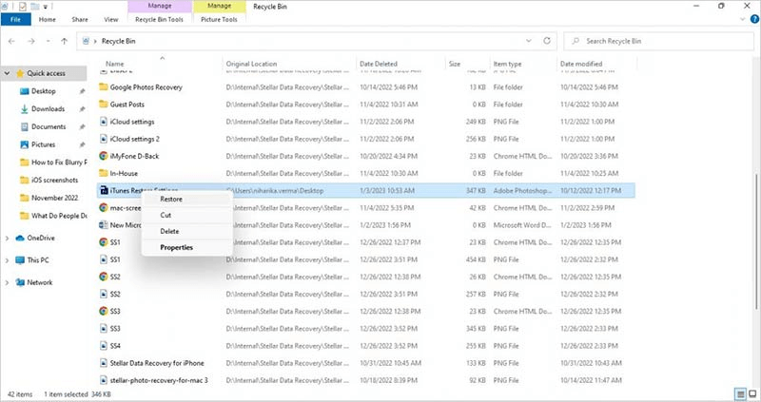Click the iTunes Restore Photoshop file icon

(104, 191)
